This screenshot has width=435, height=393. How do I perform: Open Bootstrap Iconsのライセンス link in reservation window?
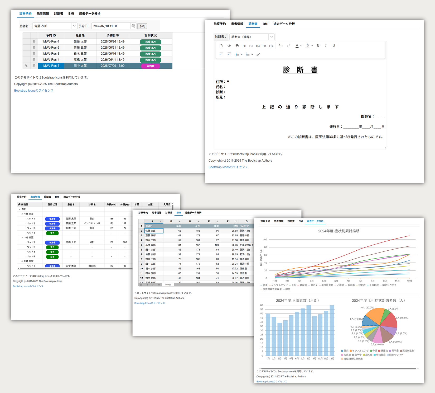34,91
